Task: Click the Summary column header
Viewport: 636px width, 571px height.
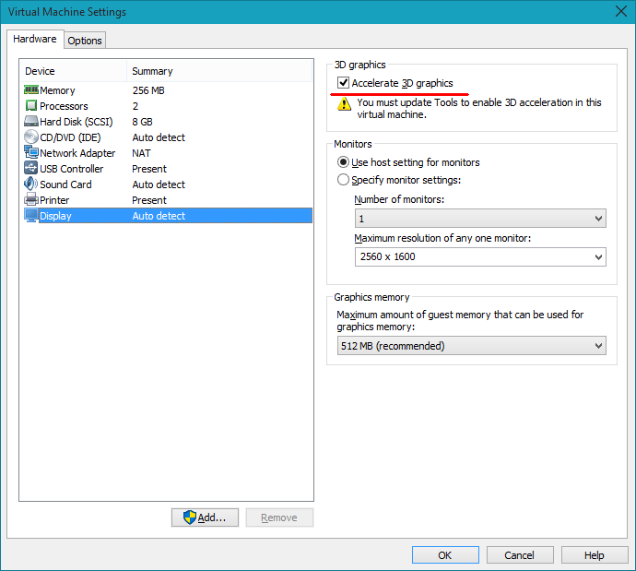Action: (152, 71)
